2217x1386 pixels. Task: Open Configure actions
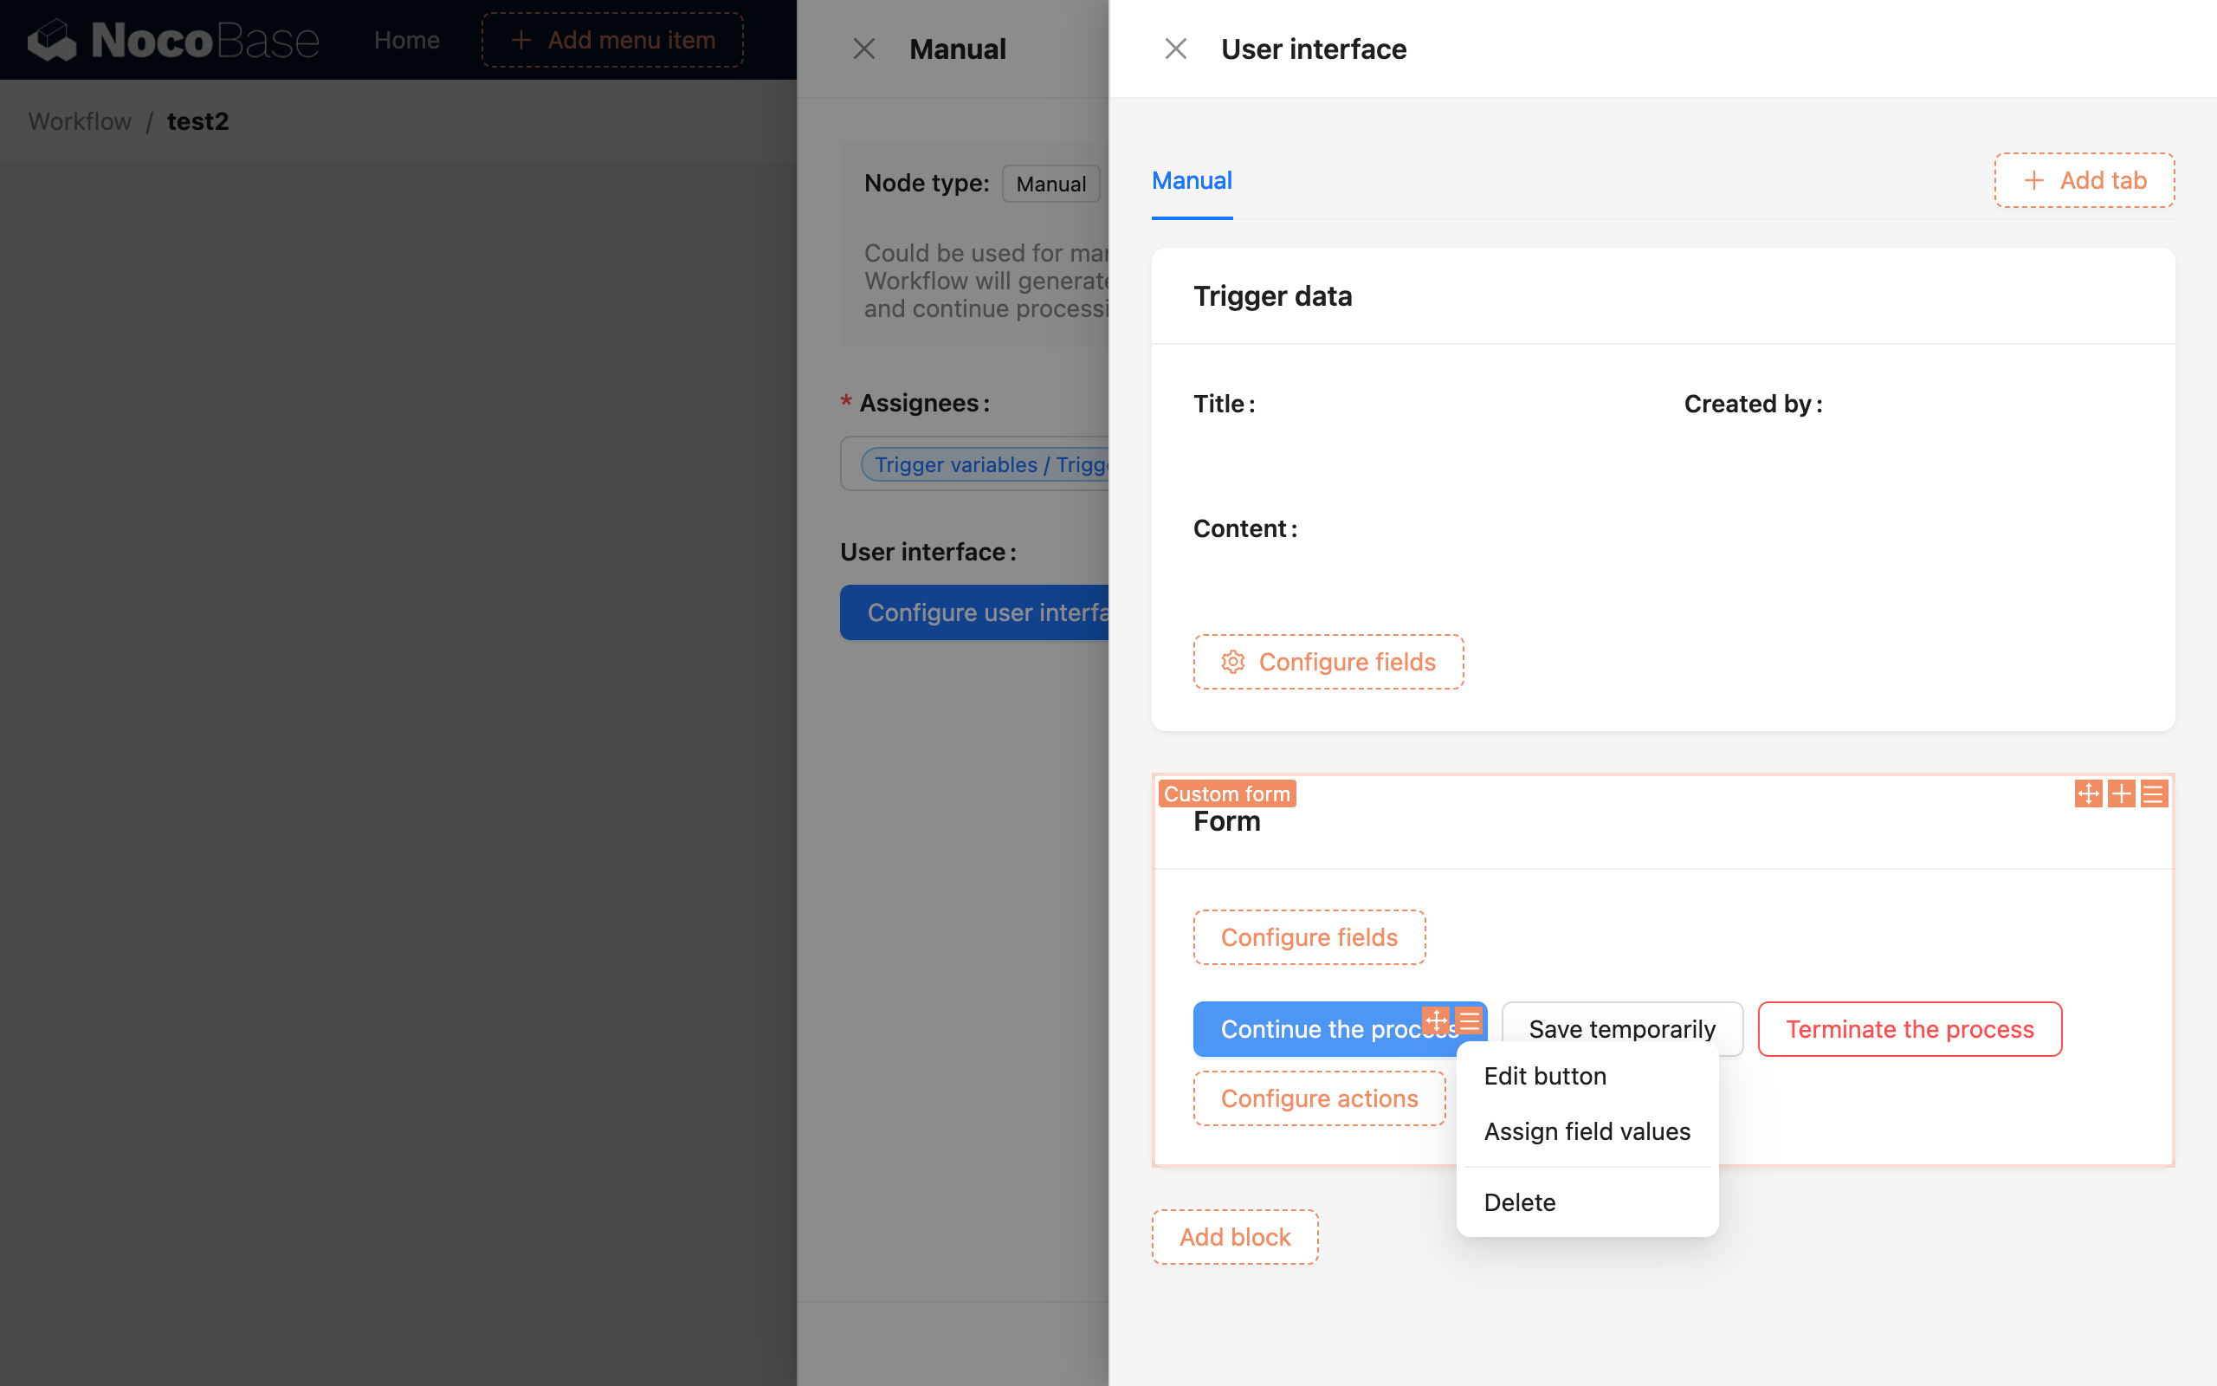pyautogui.click(x=1318, y=1098)
